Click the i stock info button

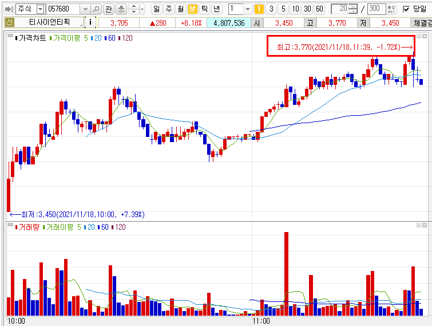click(90, 22)
